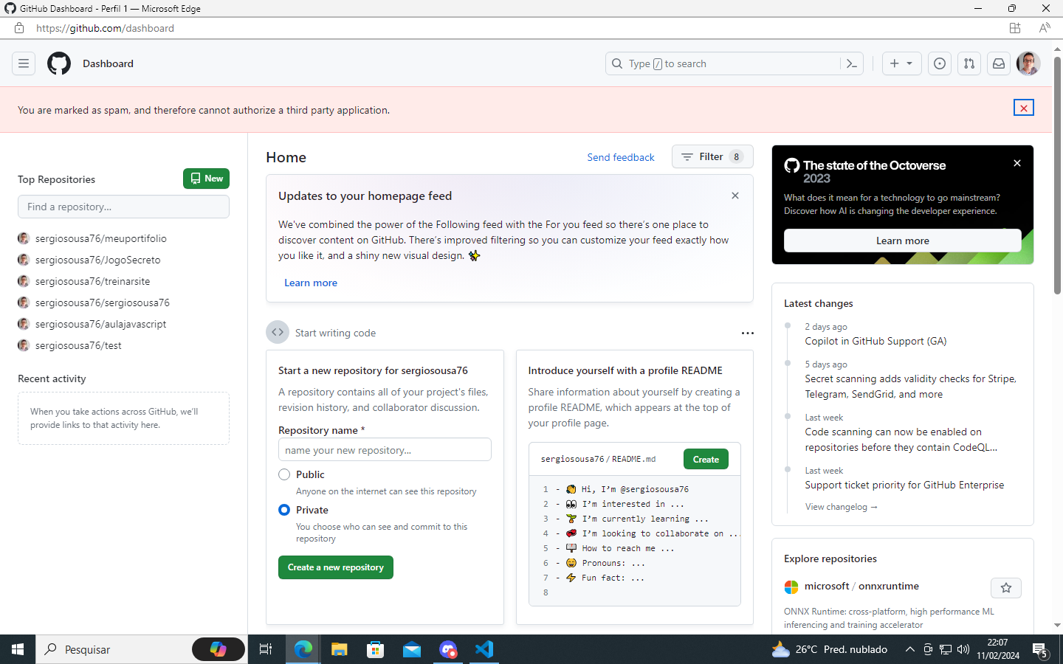This screenshot has height=664, width=1063.
Task: View site information lock icon
Action: click(19, 28)
